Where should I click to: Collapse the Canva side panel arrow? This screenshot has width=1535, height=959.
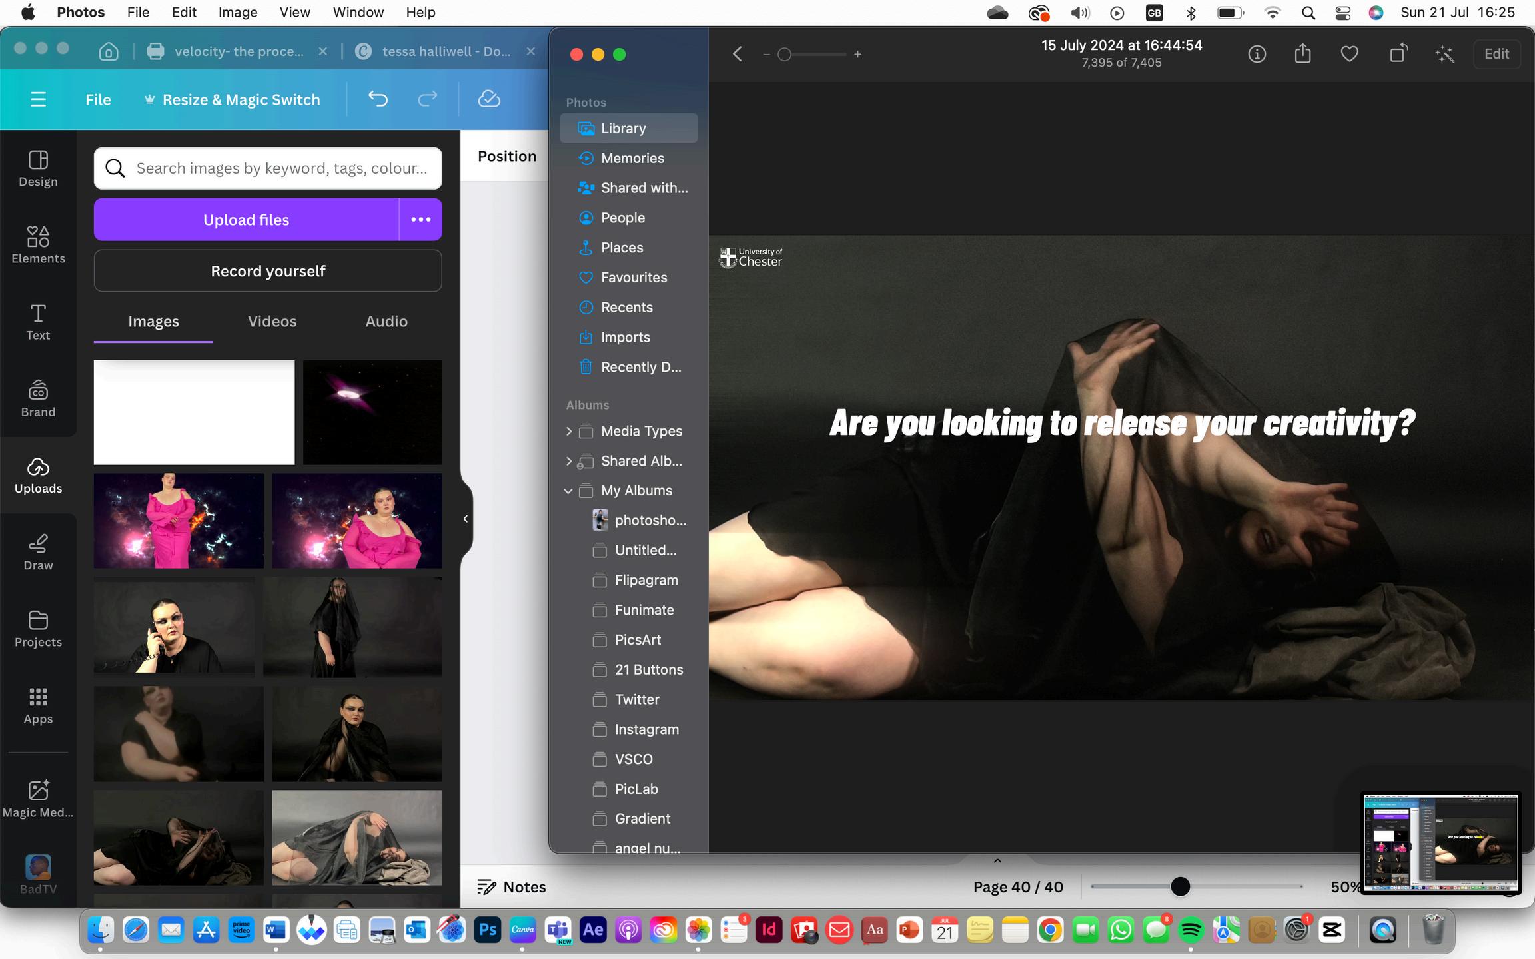466,519
